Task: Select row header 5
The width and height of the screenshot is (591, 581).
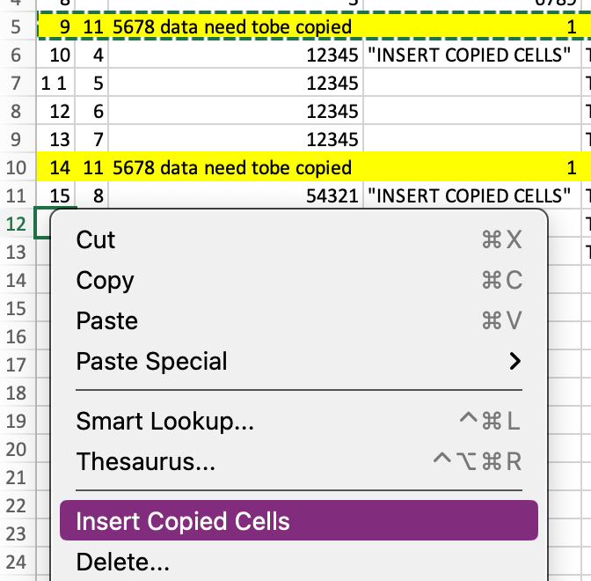Action: pyautogui.click(x=17, y=27)
